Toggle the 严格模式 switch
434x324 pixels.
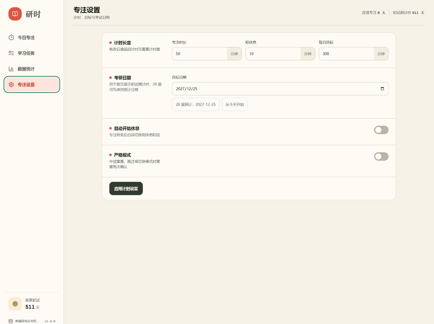click(381, 157)
